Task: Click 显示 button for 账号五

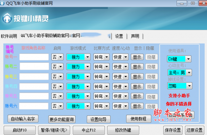Action: point(137,96)
